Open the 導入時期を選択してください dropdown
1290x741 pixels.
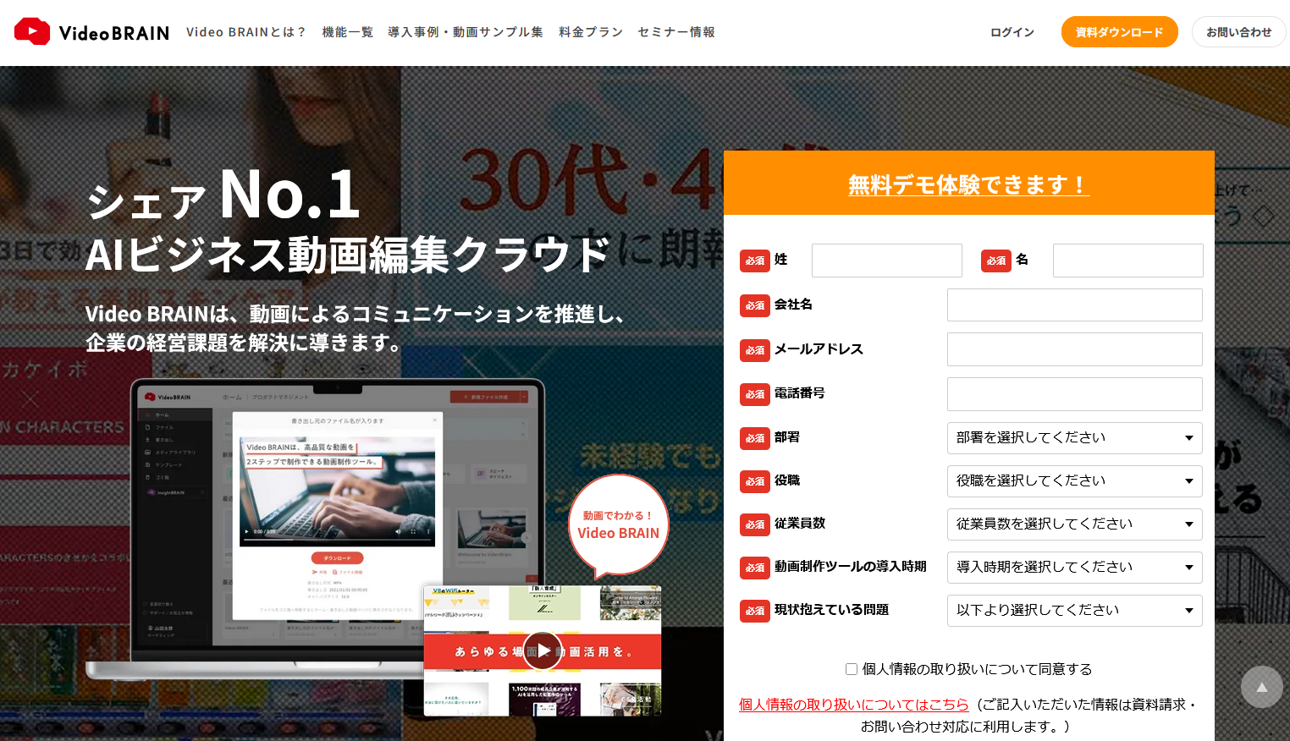[x=1074, y=568]
